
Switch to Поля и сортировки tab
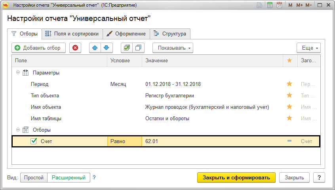click(72, 34)
